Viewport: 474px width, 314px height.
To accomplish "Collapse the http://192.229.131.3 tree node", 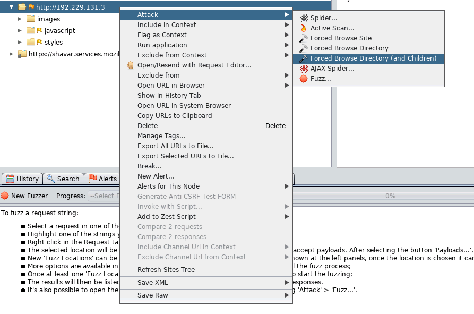I will pyautogui.click(x=12, y=7).
